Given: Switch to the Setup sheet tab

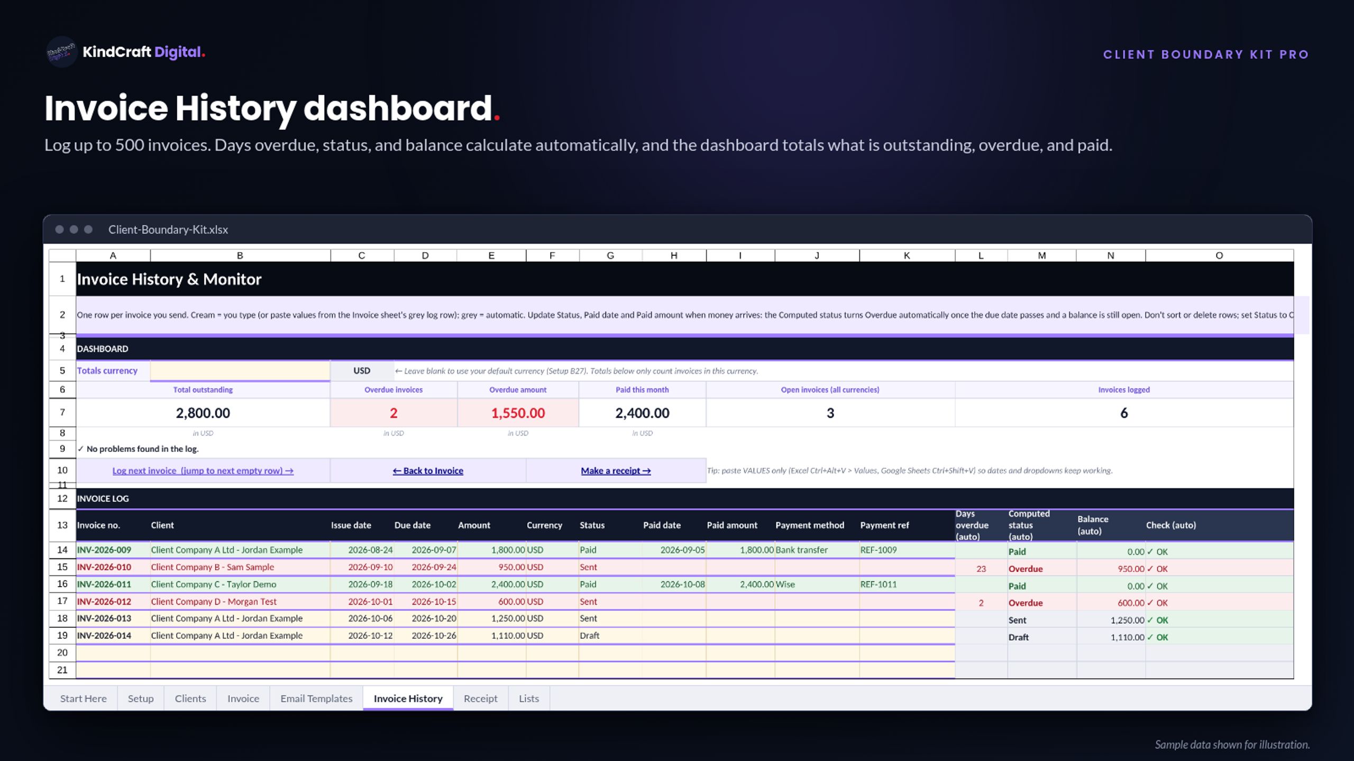Looking at the screenshot, I should click(141, 698).
